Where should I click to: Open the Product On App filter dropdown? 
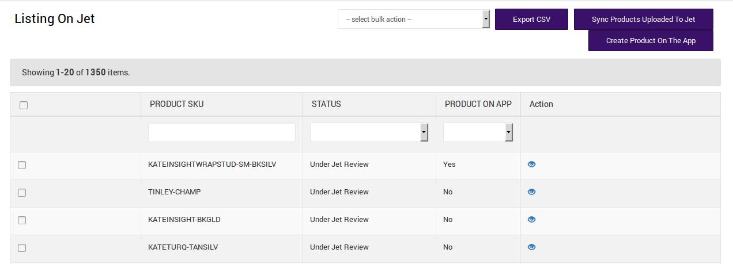point(478,132)
